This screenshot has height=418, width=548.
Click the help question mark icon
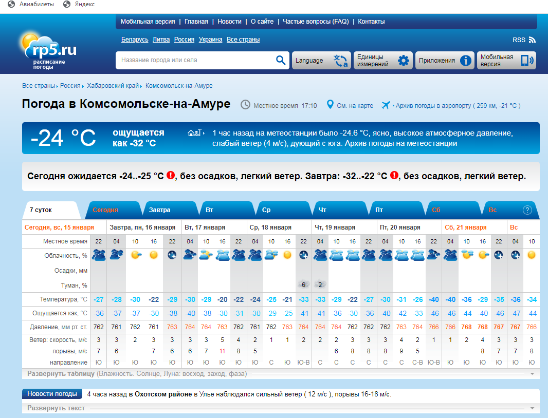527,210
